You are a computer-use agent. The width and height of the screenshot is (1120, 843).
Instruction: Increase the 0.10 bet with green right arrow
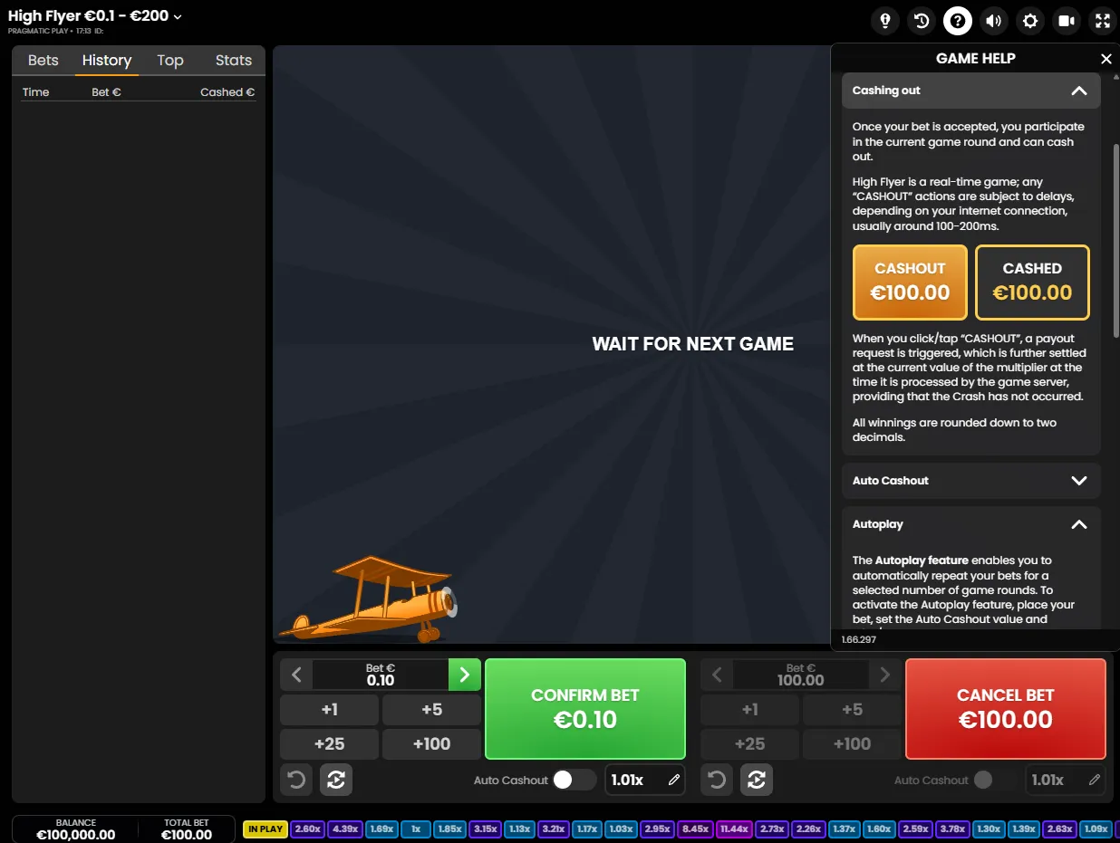(465, 675)
